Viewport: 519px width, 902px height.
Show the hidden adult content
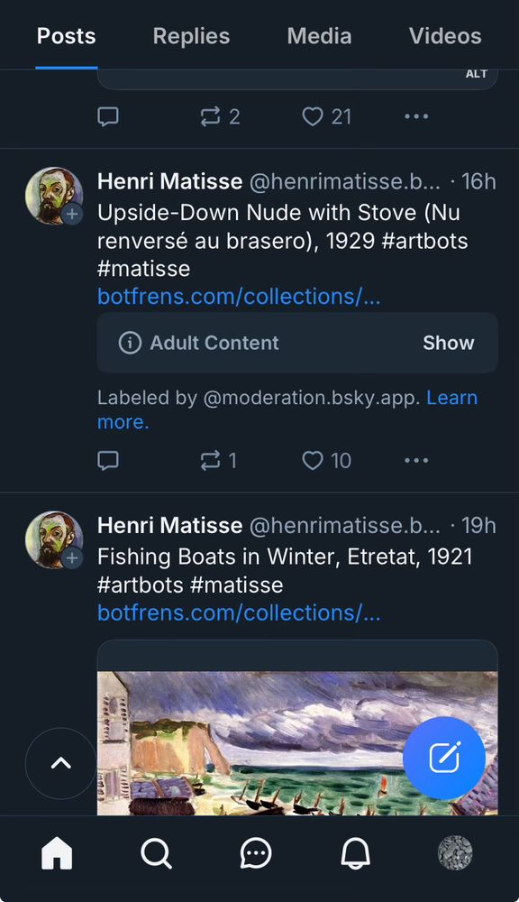(x=448, y=343)
